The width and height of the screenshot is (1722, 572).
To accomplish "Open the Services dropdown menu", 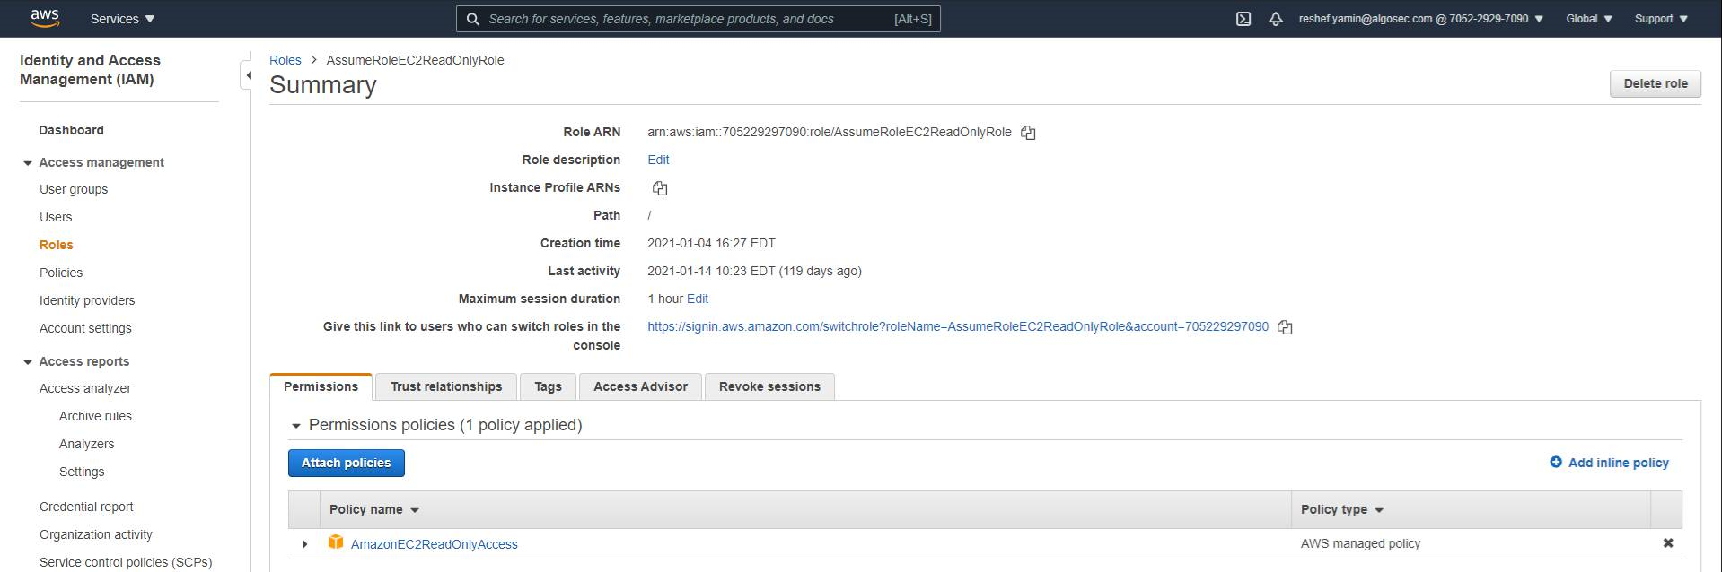I will click(122, 19).
